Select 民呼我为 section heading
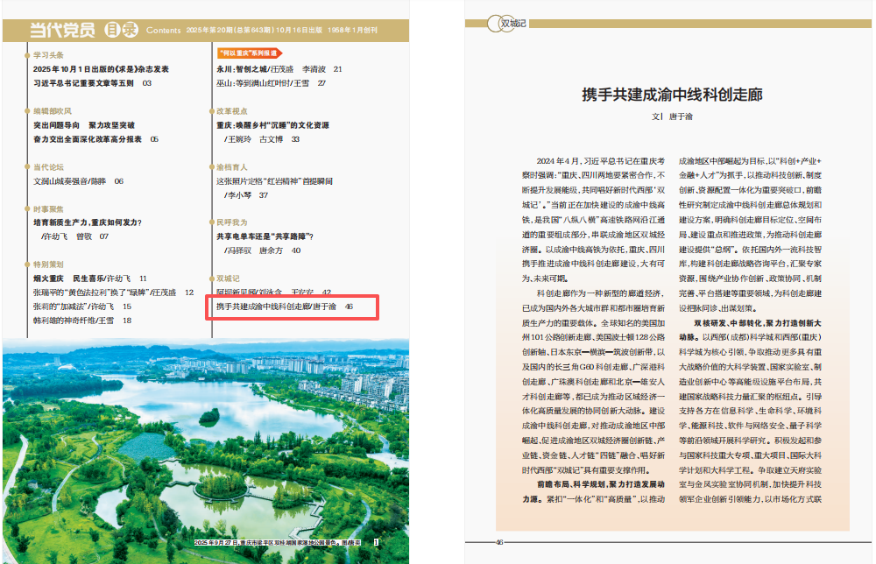This screenshot has width=876, height=564. coord(232,222)
